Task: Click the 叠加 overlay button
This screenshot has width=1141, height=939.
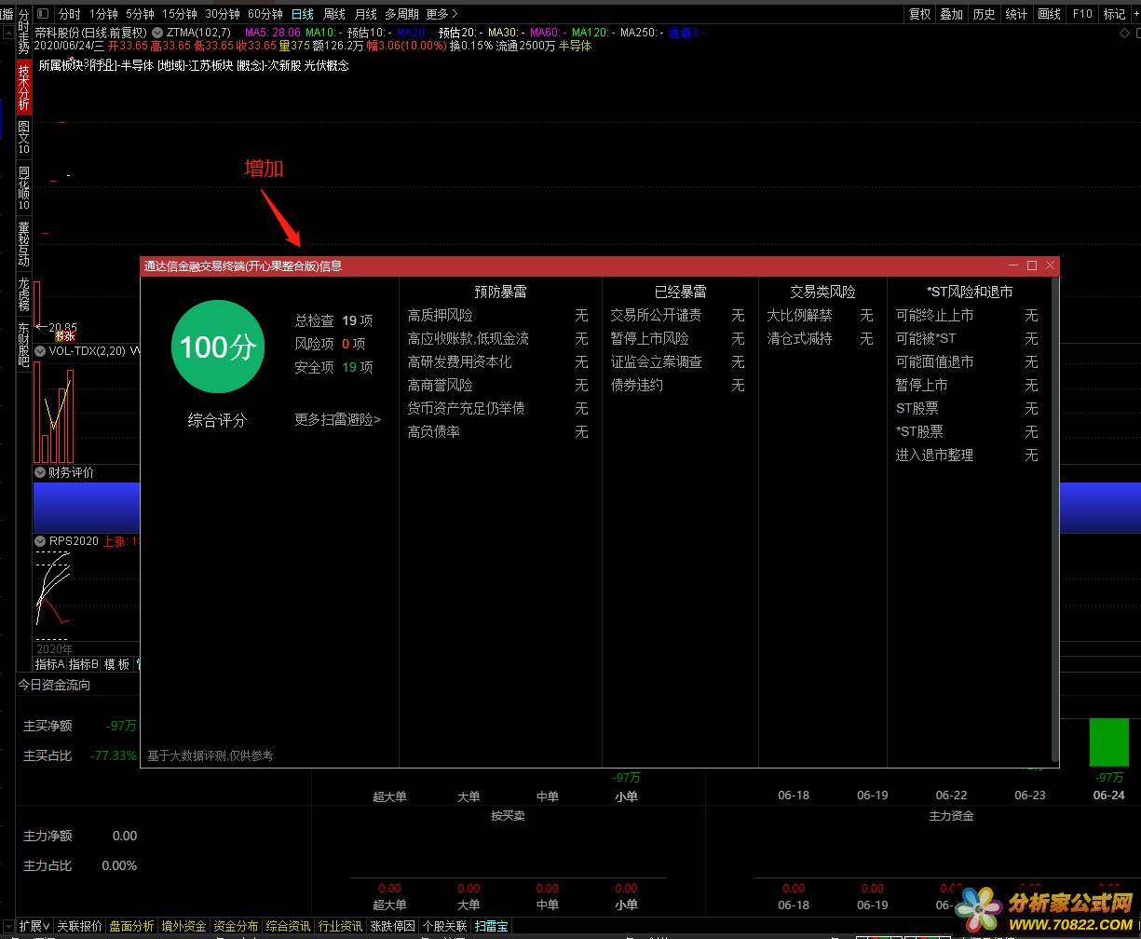Action: pos(952,14)
